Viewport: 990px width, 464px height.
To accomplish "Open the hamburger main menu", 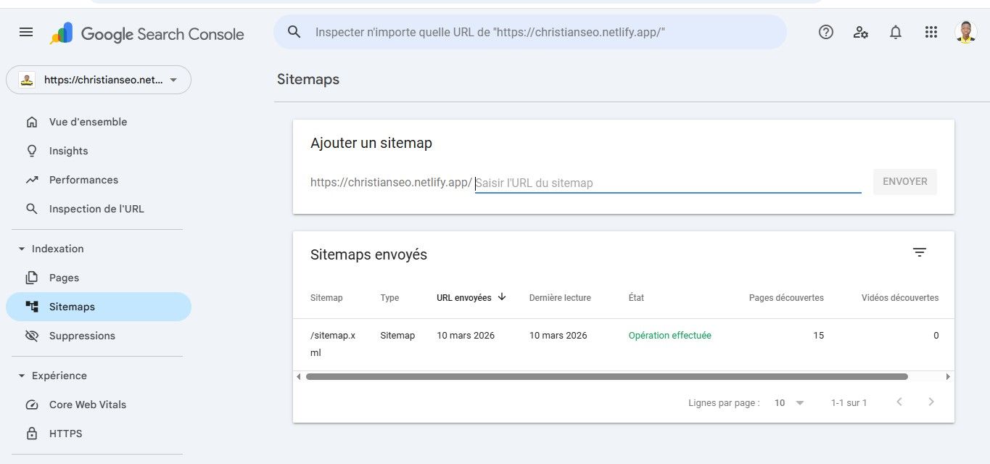I will tap(26, 33).
